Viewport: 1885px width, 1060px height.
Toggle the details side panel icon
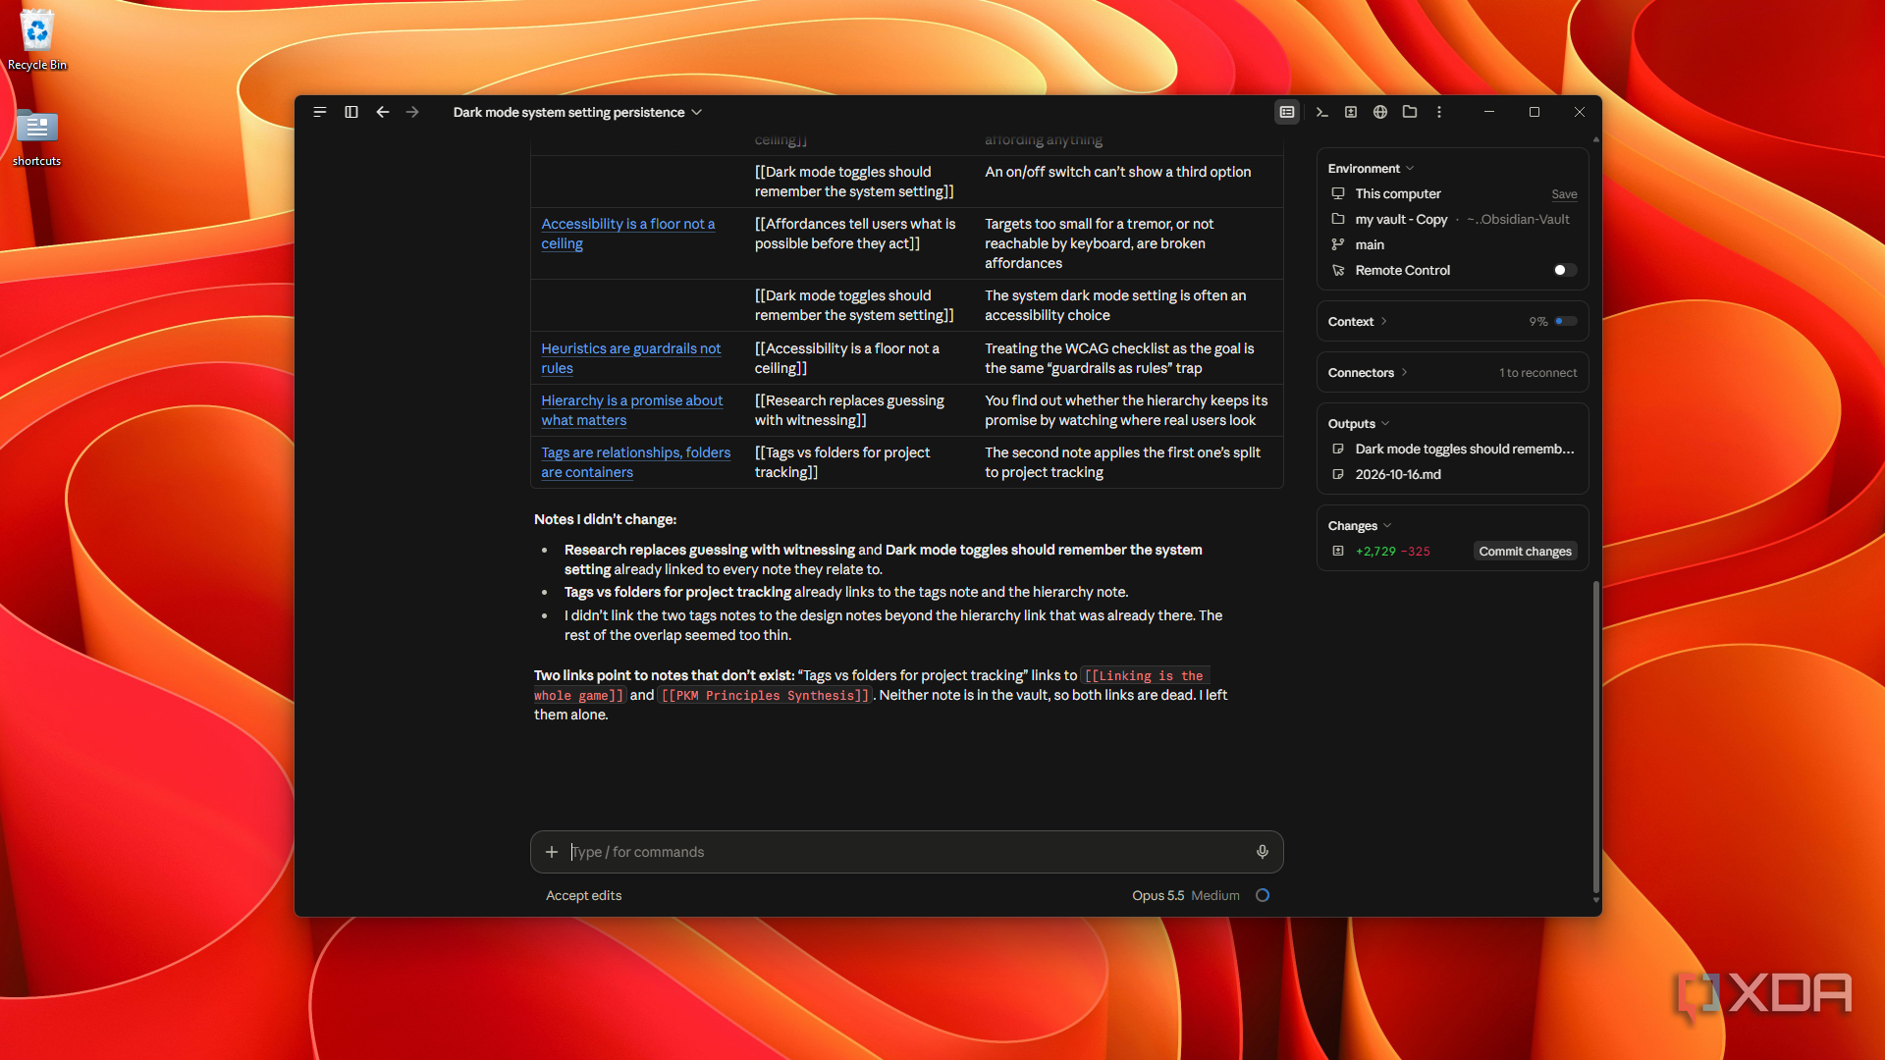click(x=1287, y=112)
